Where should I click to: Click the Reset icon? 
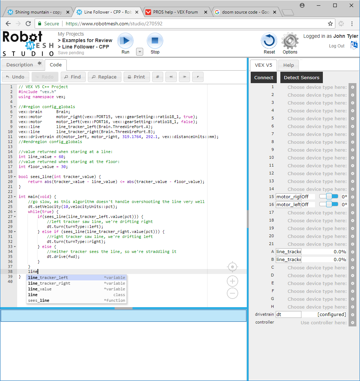269,41
